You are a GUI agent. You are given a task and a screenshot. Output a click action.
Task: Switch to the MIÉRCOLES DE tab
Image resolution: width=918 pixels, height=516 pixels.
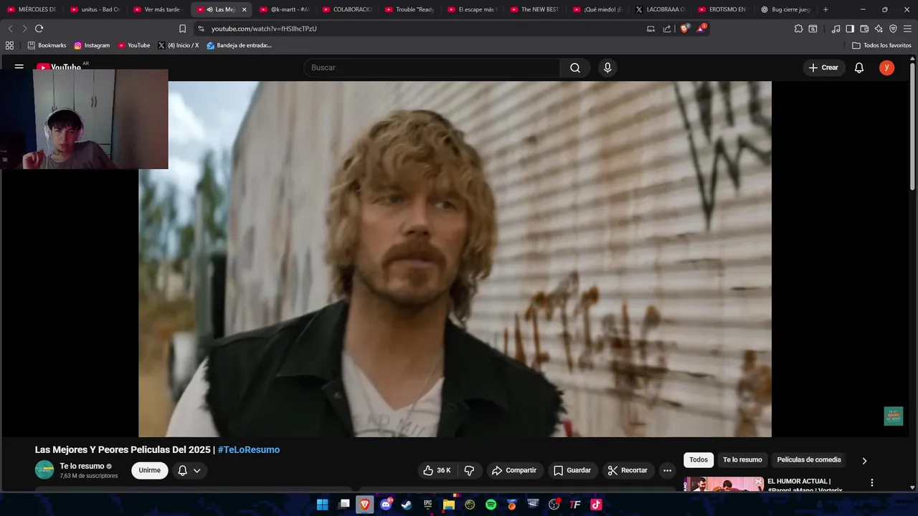click(x=32, y=9)
